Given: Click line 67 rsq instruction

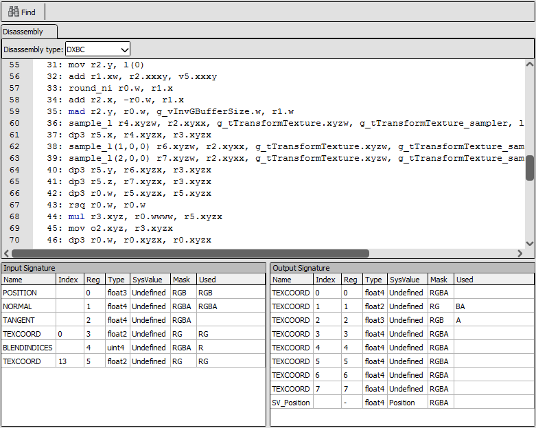Looking at the screenshot, I should 96,205.
